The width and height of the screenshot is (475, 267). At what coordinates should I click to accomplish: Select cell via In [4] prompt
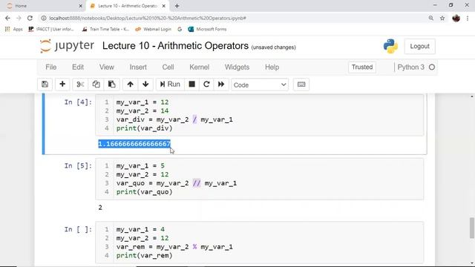pyautogui.click(x=78, y=102)
